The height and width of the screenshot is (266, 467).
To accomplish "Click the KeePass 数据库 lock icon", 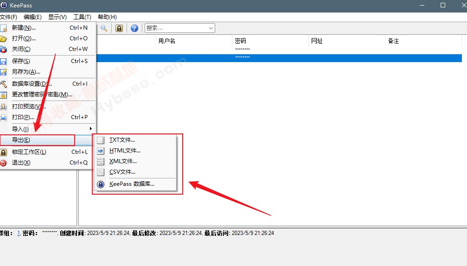I will [x=101, y=184].
